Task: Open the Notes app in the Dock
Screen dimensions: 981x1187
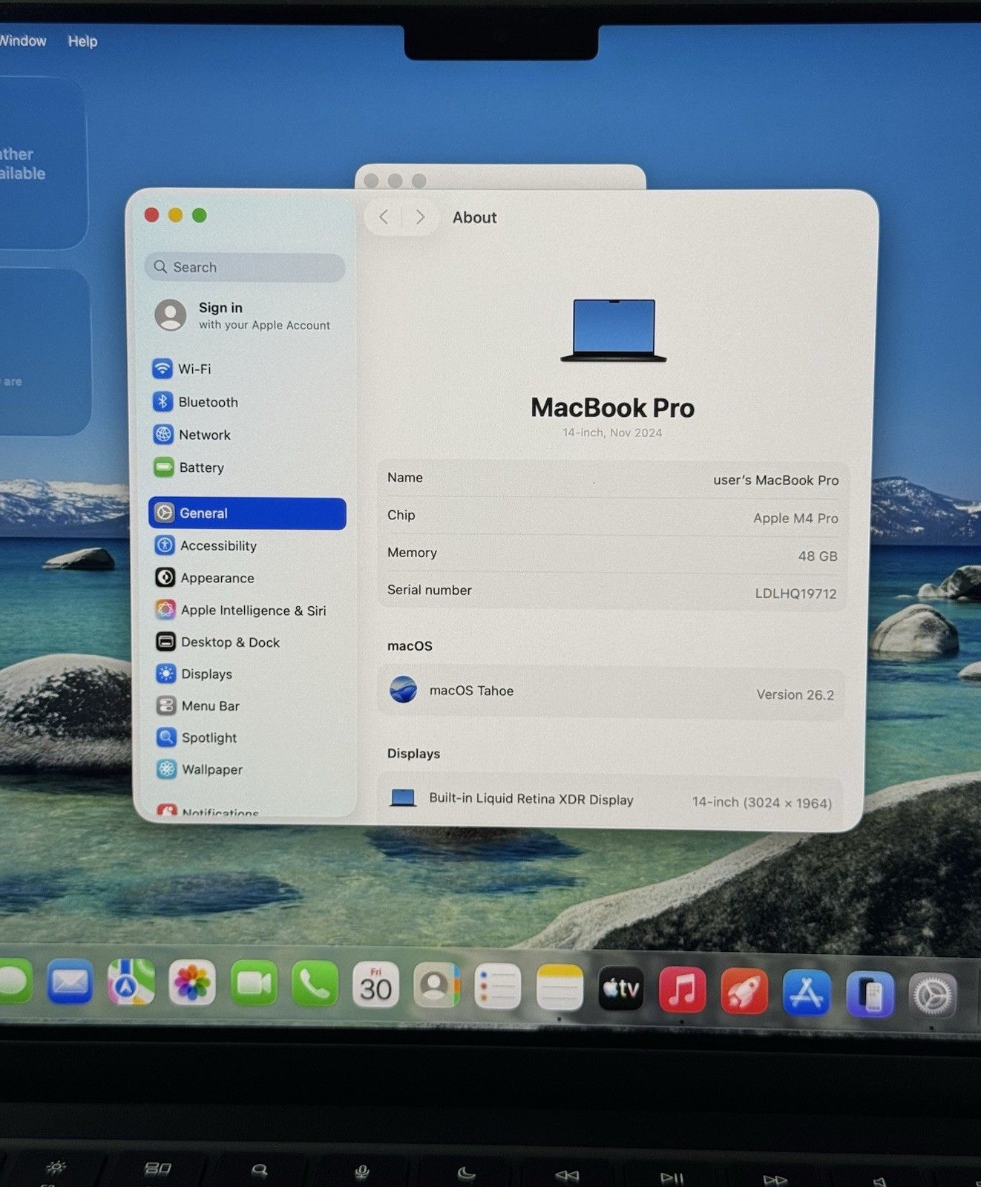Action: (560, 987)
